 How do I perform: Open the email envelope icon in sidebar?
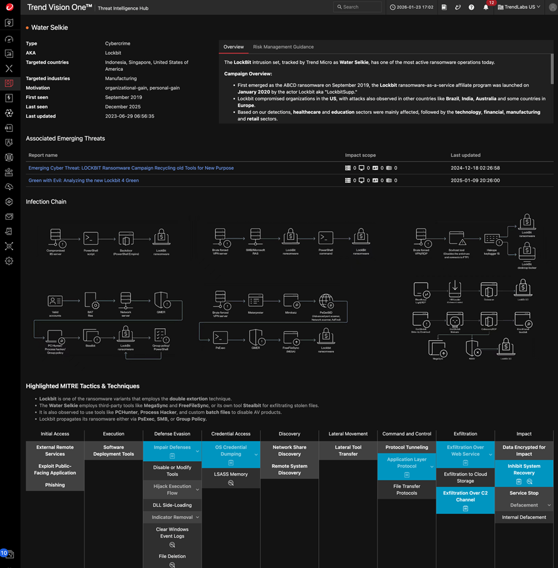(x=9, y=217)
